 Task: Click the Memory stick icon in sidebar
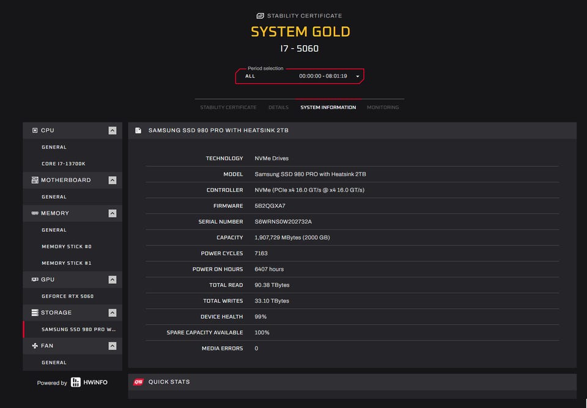(35, 213)
